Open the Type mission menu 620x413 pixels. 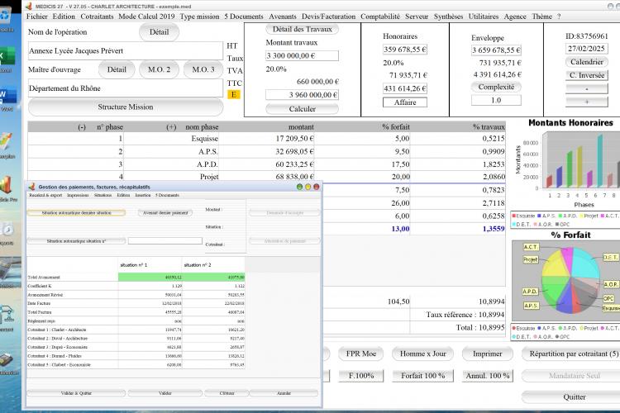199,17
